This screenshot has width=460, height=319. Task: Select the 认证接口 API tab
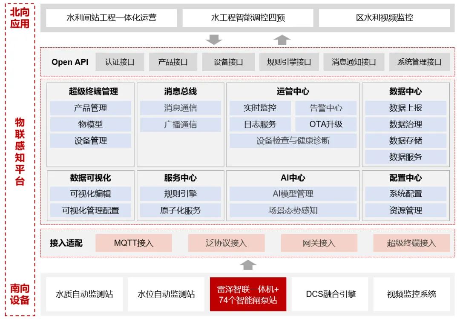120,62
